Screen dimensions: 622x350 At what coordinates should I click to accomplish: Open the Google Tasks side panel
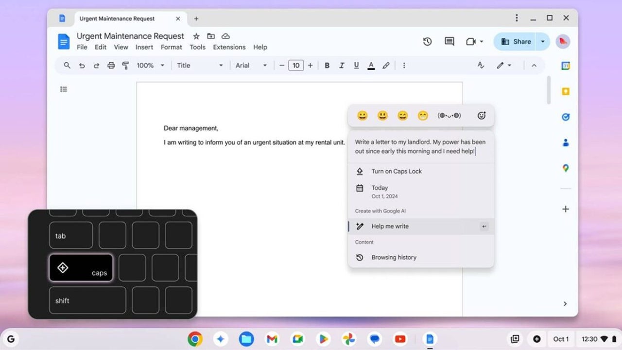[x=565, y=117]
